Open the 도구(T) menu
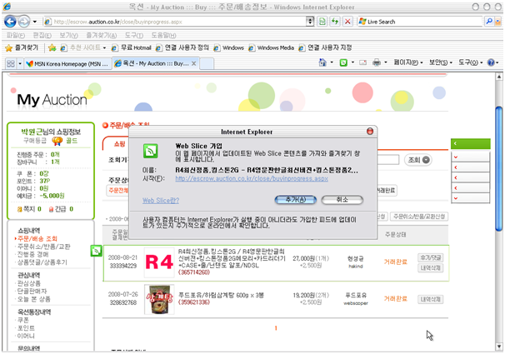This screenshot has height=354, width=505. tap(134, 35)
